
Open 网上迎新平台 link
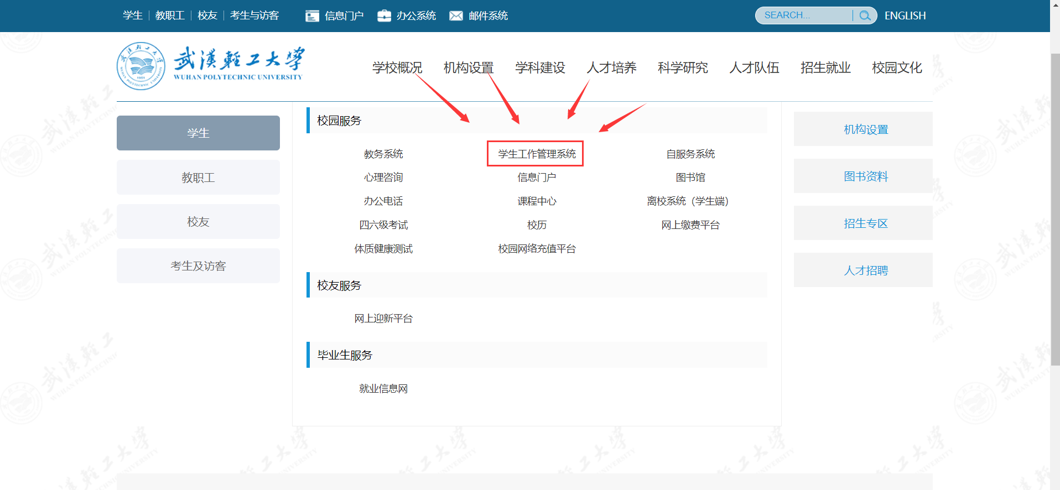383,319
